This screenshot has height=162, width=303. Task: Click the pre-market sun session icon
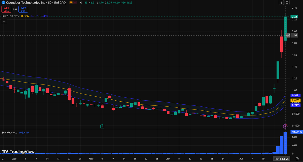[71, 3]
